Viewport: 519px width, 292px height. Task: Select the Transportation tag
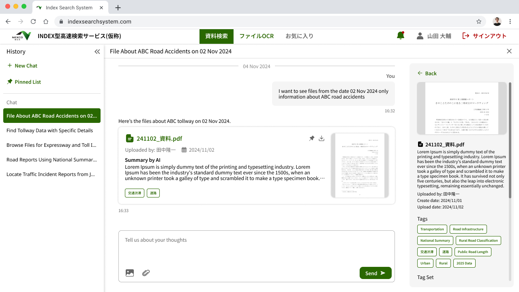(x=432, y=229)
